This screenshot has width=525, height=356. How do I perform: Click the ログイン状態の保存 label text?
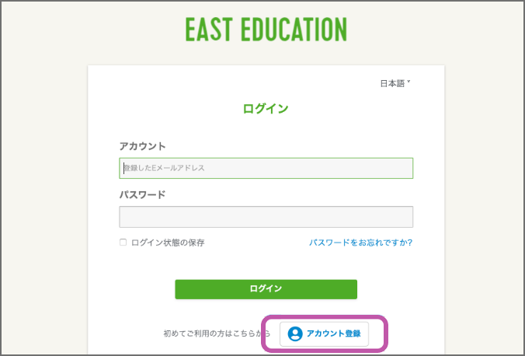click(168, 243)
